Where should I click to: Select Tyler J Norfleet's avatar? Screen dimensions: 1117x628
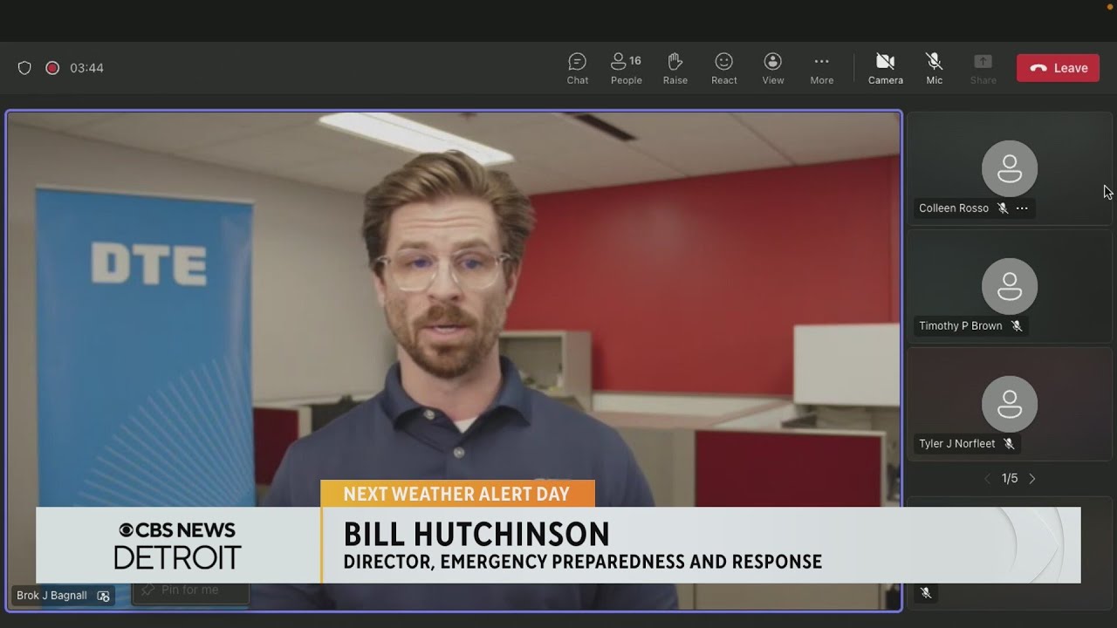(1010, 404)
